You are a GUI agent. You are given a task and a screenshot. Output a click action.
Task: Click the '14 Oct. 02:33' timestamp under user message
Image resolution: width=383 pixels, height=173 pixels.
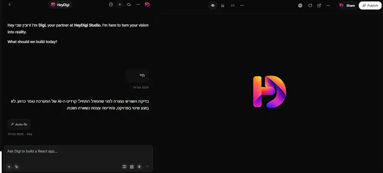click(141, 87)
